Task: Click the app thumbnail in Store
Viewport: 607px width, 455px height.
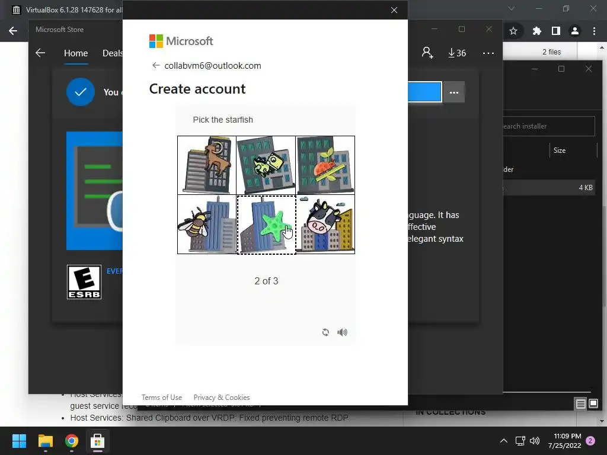Action: click(x=94, y=191)
